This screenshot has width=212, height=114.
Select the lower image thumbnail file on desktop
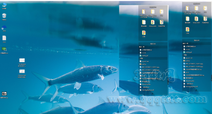click(22, 74)
